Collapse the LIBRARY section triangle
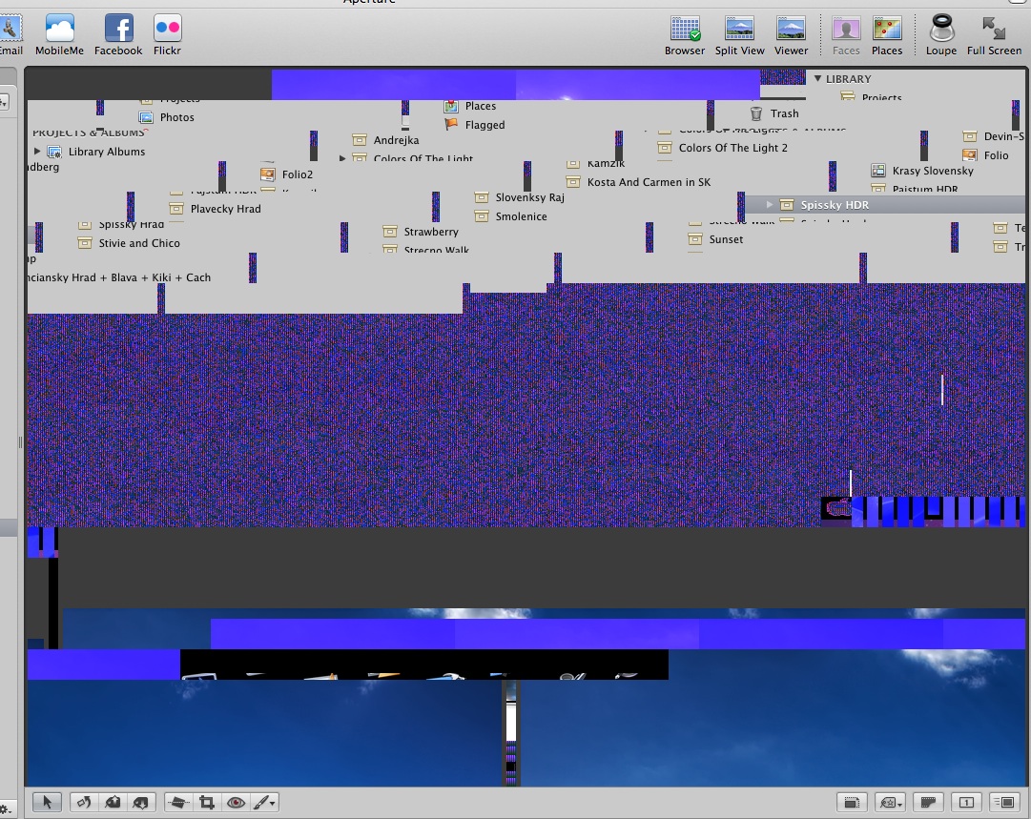This screenshot has height=819, width=1031. pos(818,78)
